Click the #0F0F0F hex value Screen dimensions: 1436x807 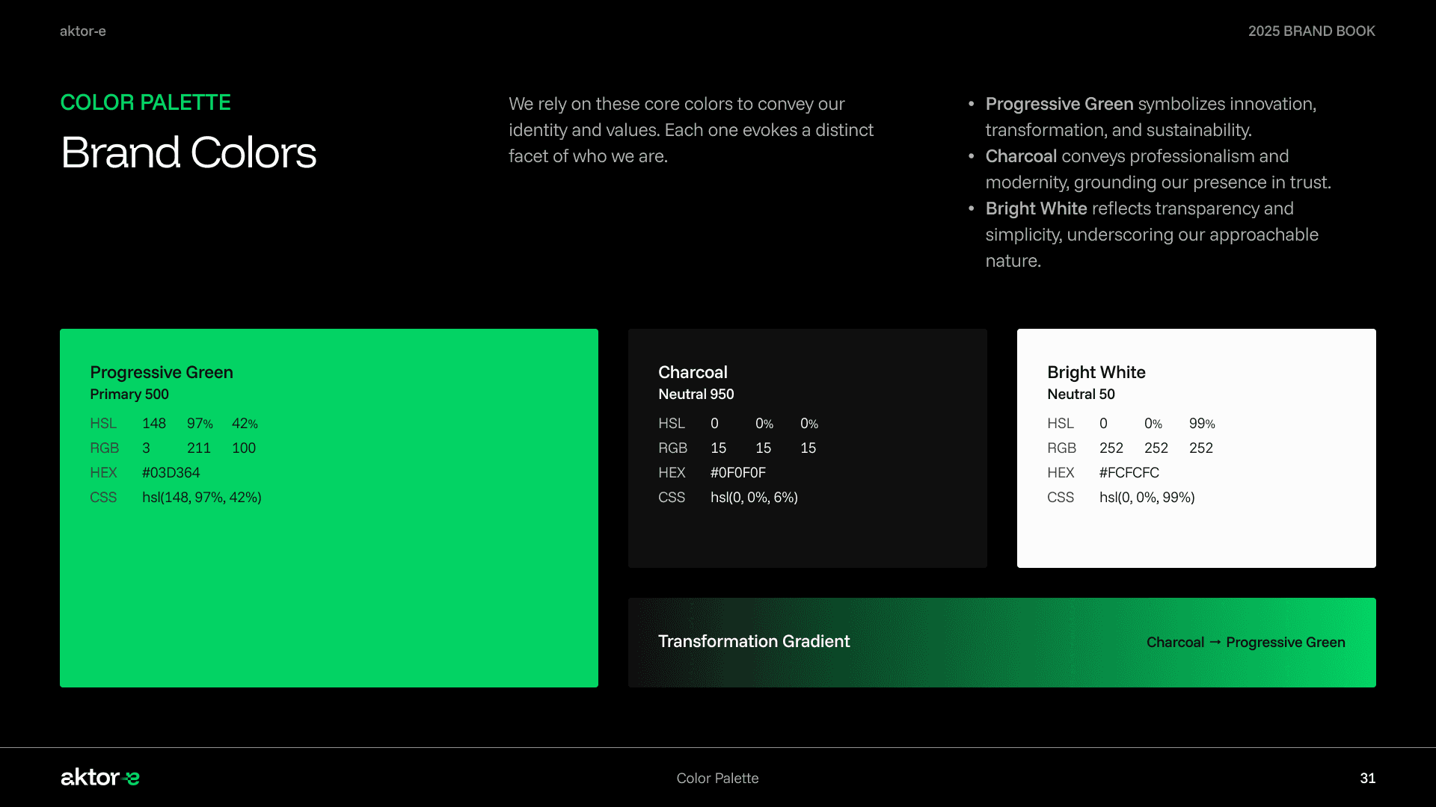(738, 473)
